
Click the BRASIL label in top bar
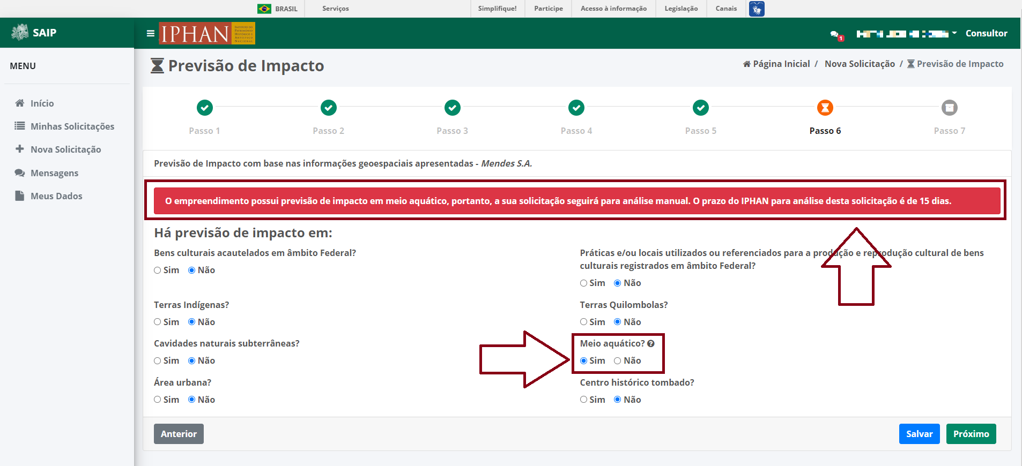click(x=286, y=9)
